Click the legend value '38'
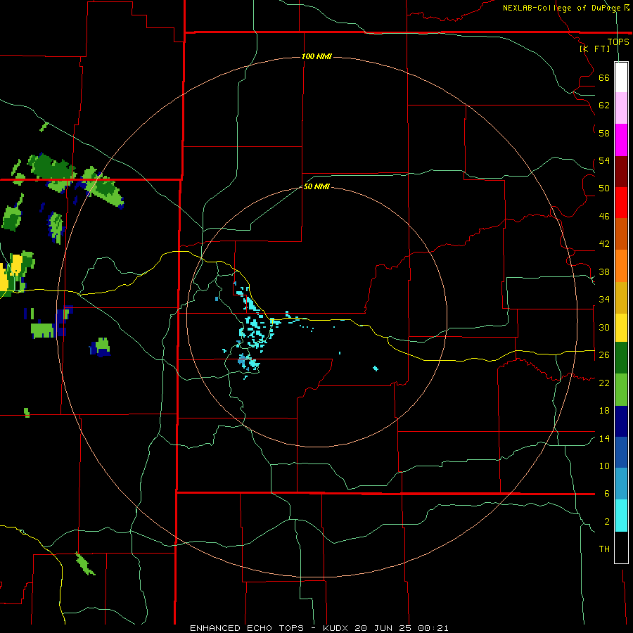Image resolution: width=633 pixels, height=633 pixels. [604, 271]
